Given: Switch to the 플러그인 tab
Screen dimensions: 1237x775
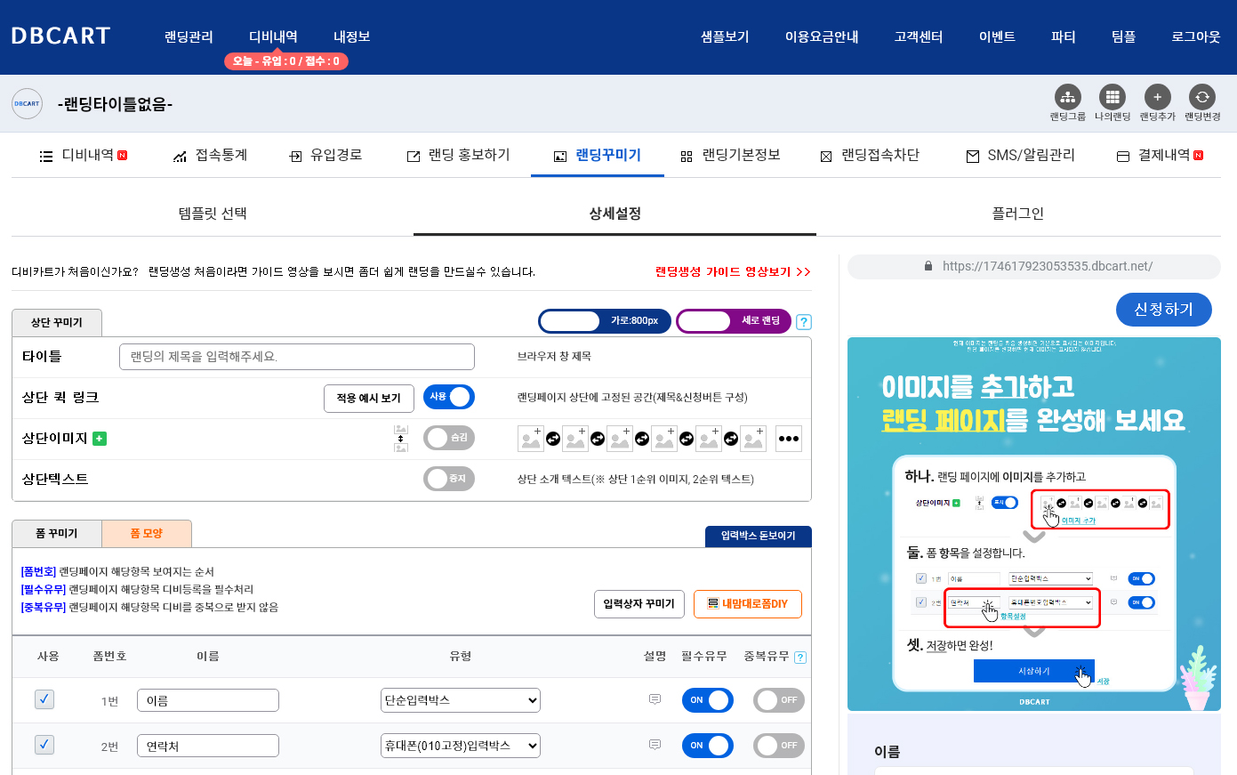Looking at the screenshot, I should (1017, 214).
